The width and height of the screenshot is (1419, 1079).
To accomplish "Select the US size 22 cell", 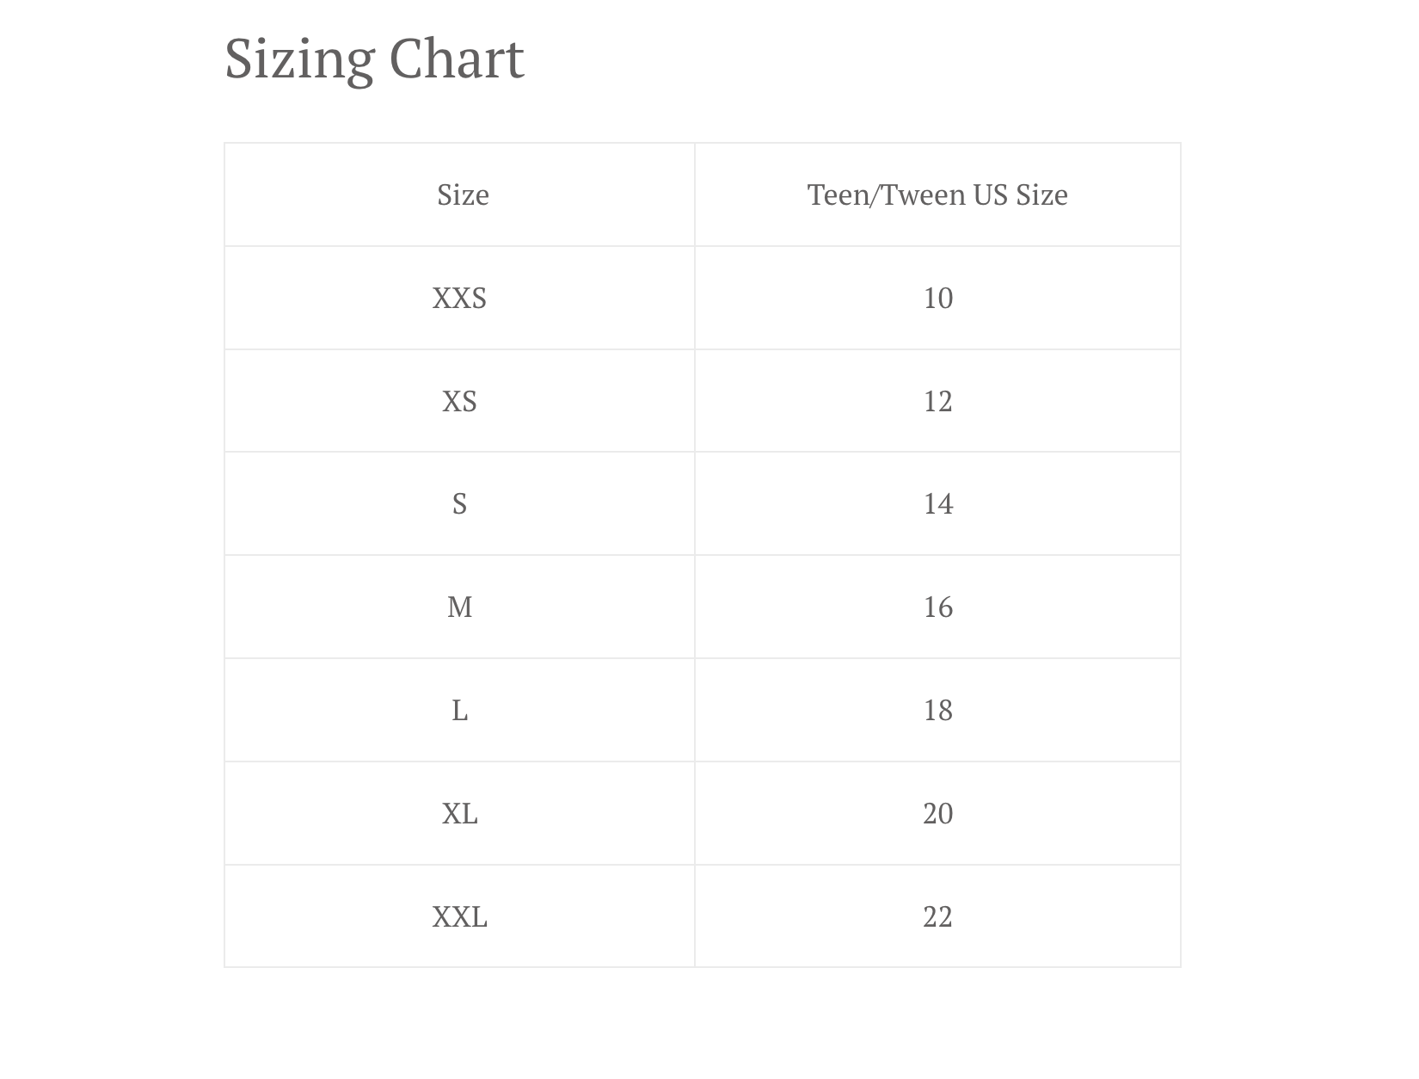I will (937, 916).
